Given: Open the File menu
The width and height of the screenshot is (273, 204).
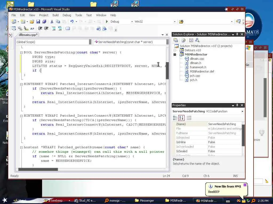Looking at the screenshot, I should pos(14,15).
